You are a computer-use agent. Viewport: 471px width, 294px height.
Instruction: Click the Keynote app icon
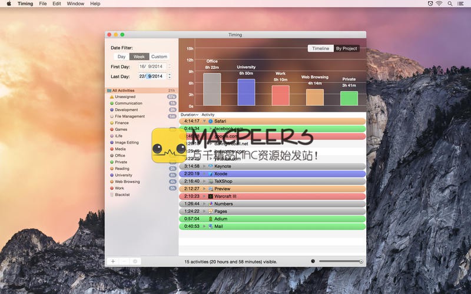(x=211, y=166)
